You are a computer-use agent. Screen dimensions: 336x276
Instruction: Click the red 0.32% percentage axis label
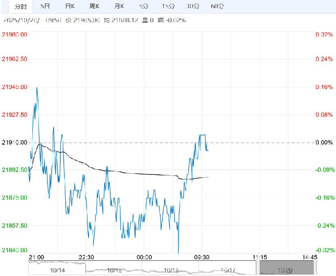(323, 34)
